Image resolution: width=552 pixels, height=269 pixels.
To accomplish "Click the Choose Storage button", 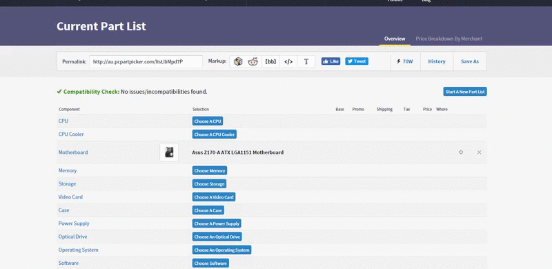I will (x=209, y=183).
